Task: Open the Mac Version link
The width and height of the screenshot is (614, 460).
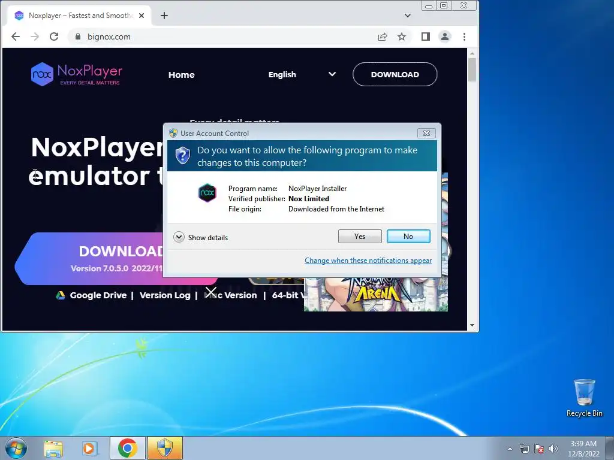Action: coord(230,295)
